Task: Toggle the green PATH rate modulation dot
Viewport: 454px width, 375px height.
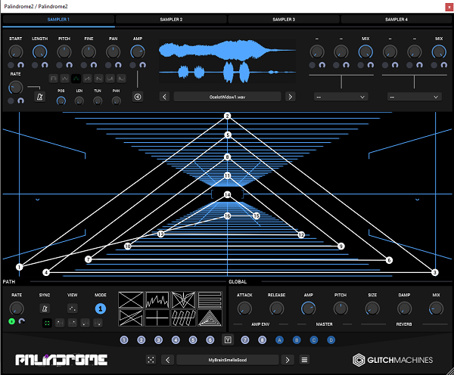Action: point(11,321)
